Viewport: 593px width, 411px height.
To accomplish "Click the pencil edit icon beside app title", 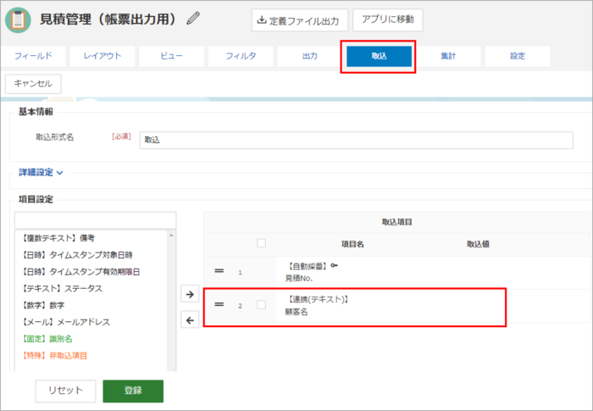I will tap(193, 18).
